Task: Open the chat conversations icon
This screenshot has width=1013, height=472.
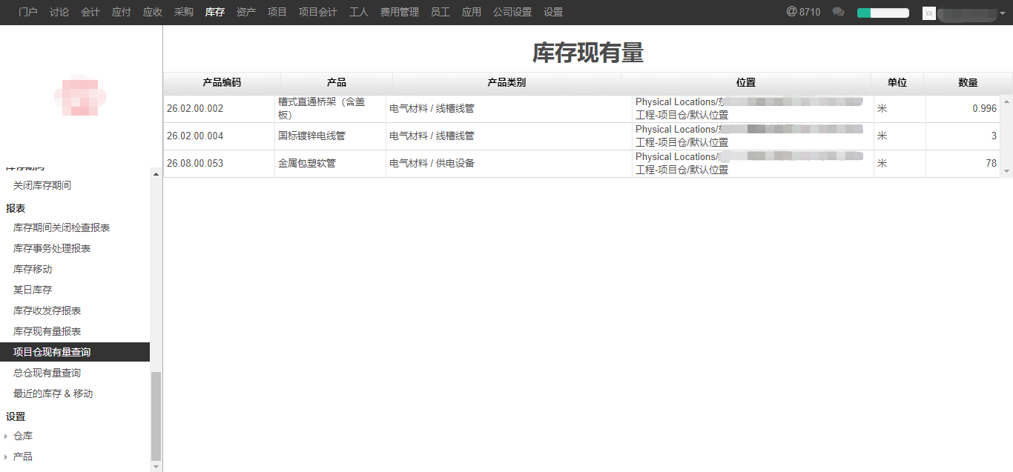Action: point(839,12)
